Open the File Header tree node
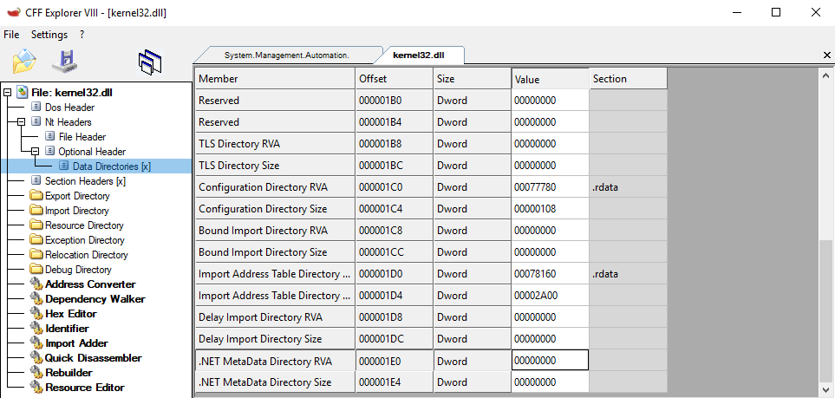The height and width of the screenshot is (398, 835). tap(82, 137)
